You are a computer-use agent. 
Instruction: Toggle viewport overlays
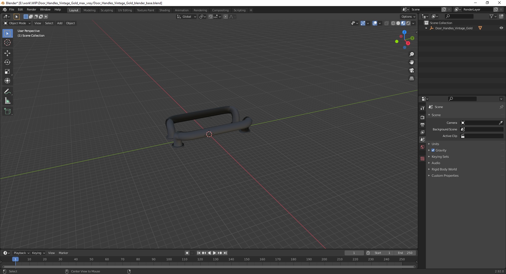click(x=375, y=23)
